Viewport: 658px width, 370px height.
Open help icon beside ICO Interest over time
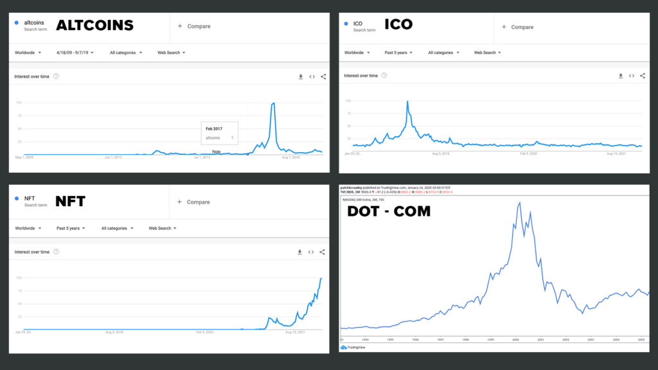point(386,76)
